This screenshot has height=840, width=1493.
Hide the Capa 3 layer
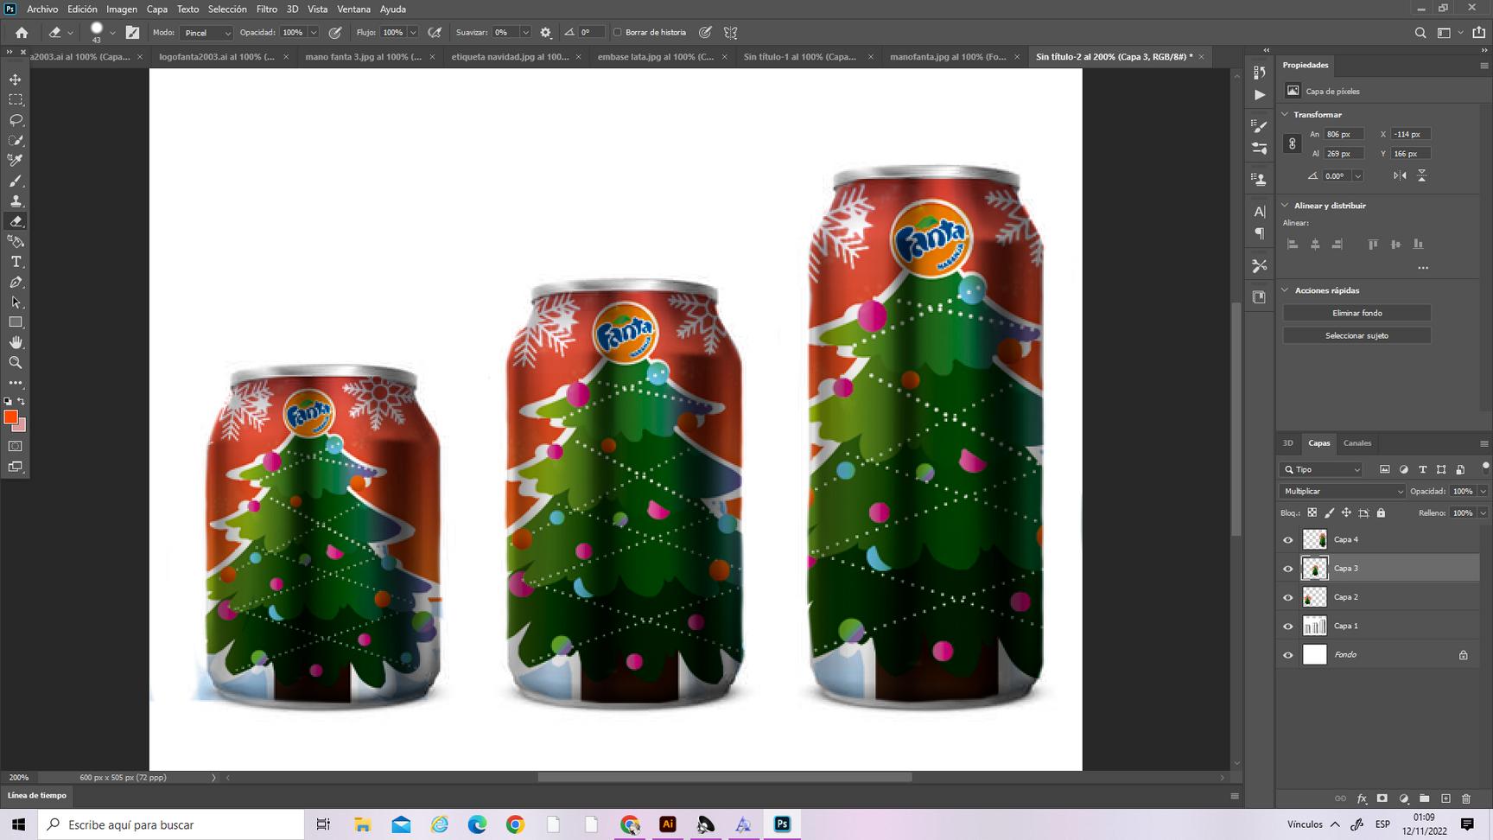(x=1288, y=569)
